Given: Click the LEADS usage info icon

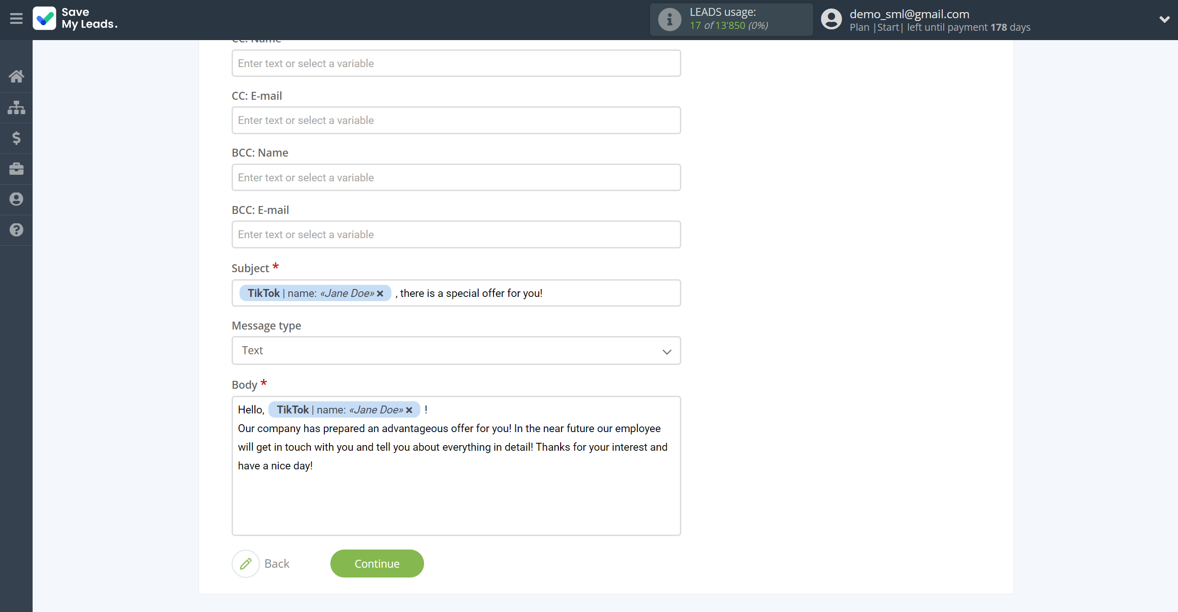Looking at the screenshot, I should 670,20.
